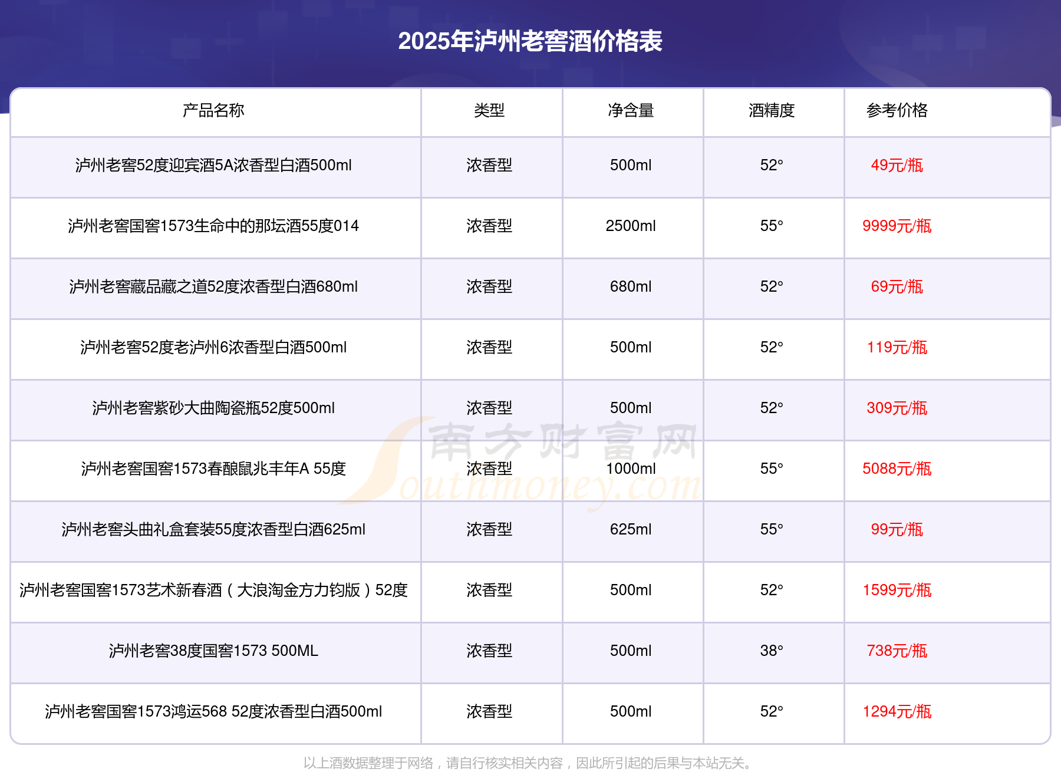Click the 119元/瓶 price text
The height and width of the screenshot is (772, 1061).
click(897, 348)
